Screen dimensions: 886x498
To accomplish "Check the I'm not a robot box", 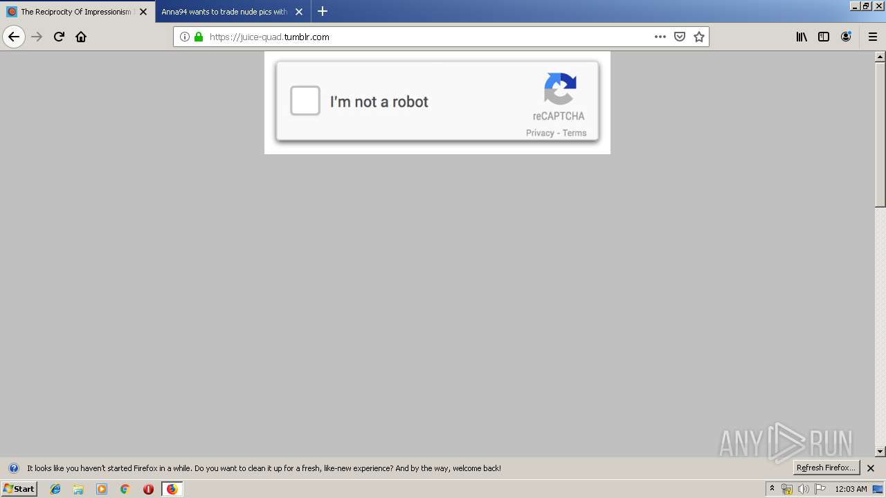I will coord(305,101).
